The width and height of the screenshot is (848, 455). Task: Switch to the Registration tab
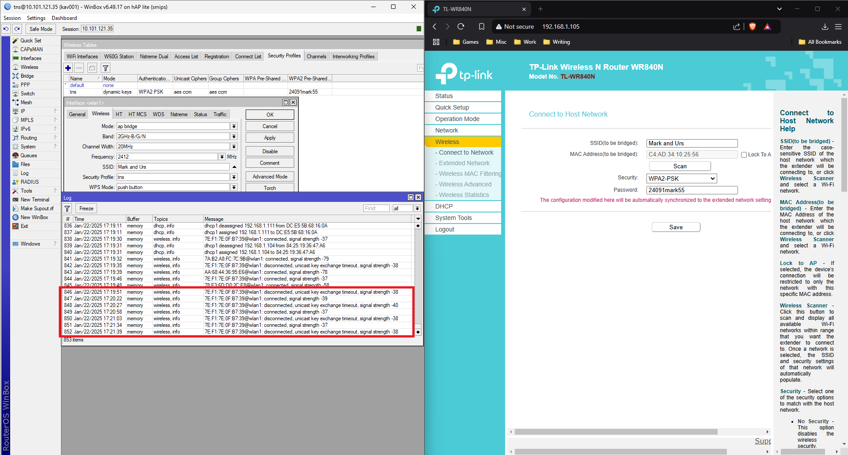(217, 57)
